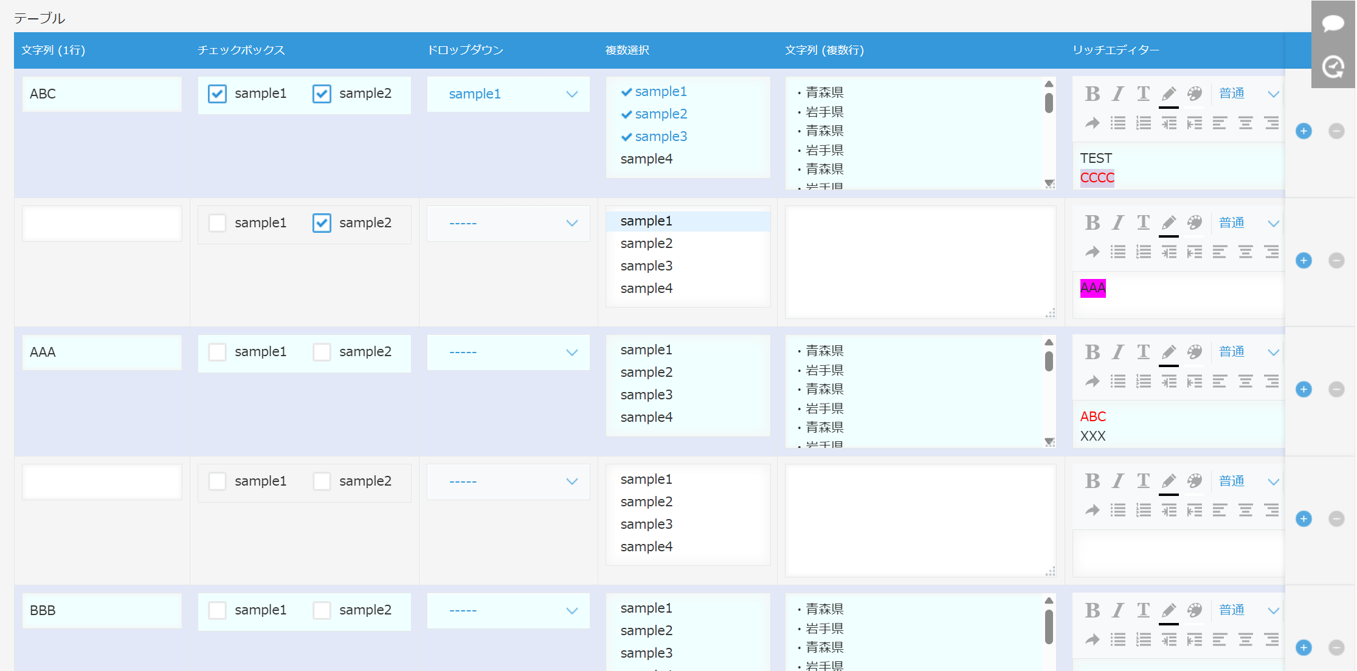Click font color pencil swatch in first editor

click(1168, 94)
